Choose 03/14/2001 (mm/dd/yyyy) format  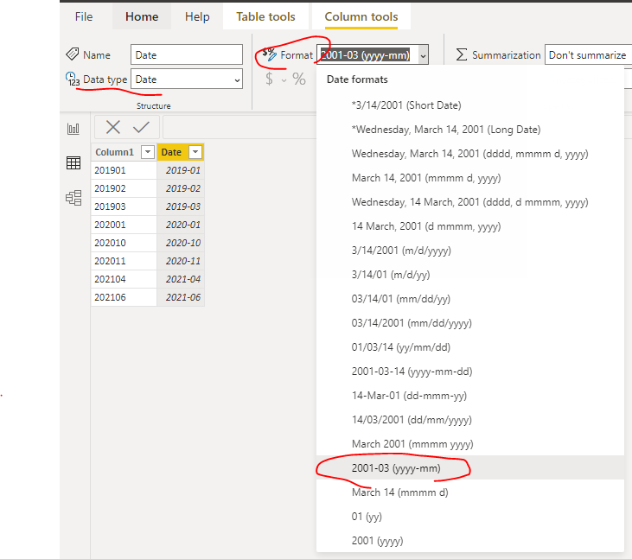click(x=470, y=322)
